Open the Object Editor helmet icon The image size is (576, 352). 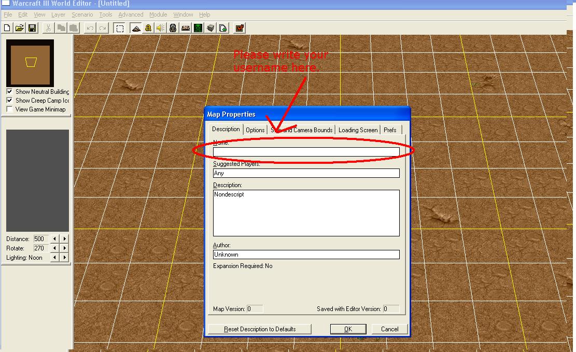(x=173, y=28)
